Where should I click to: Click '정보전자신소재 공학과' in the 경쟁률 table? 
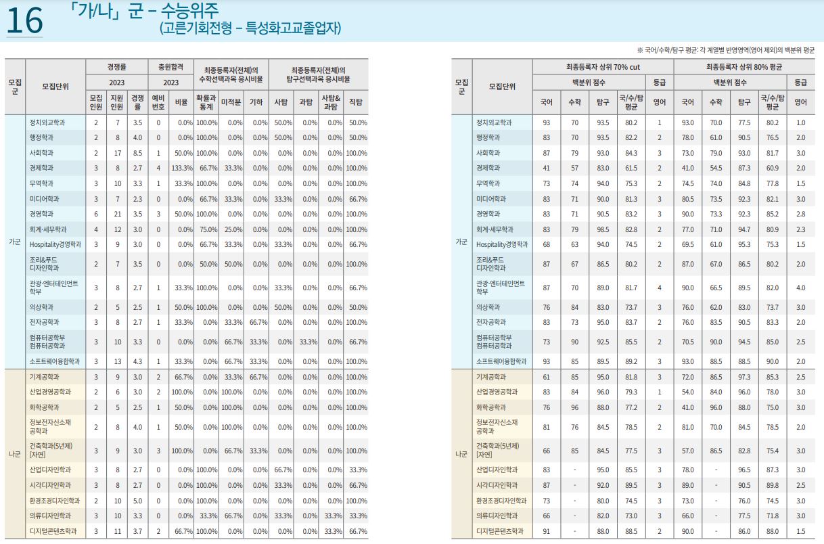point(49,426)
